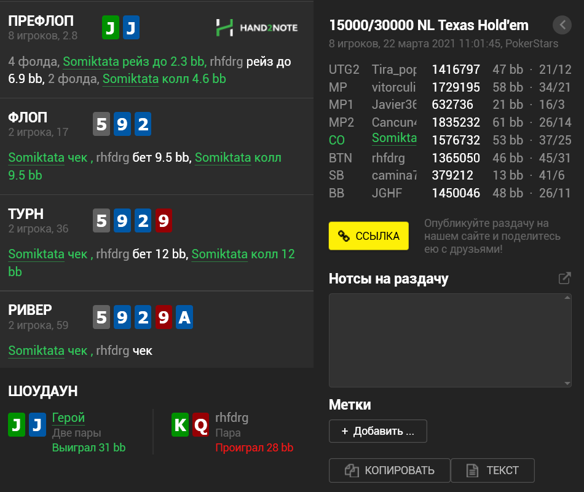Click the green K card in showdown
Viewport: 584px width, 492px height.
(180, 424)
